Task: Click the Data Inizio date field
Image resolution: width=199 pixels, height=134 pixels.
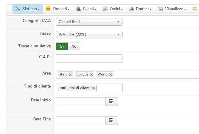Action: (80, 102)
